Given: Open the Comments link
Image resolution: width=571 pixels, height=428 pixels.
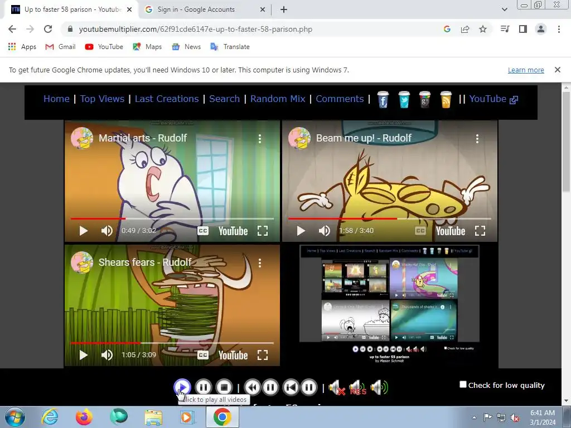Looking at the screenshot, I should 340,99.
